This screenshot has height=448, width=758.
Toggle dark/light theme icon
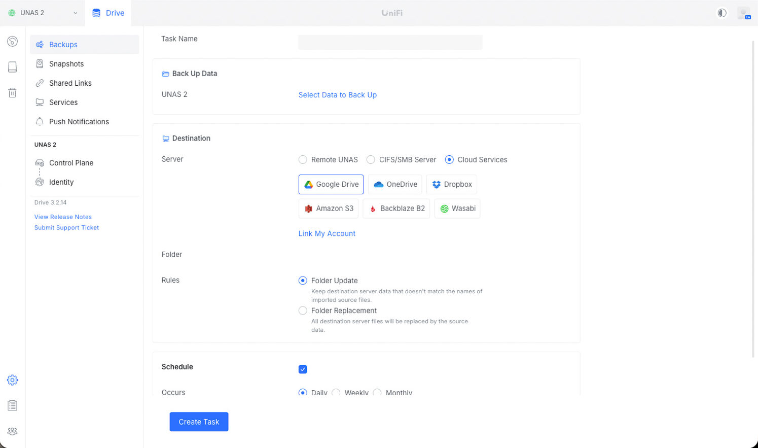click(722, 13)
